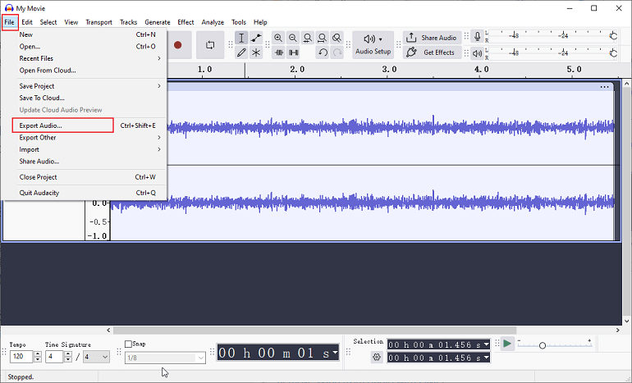This screenshot has height=383, width=632.
Task: Open the Edit menu
Action: (x=27, y=22)
